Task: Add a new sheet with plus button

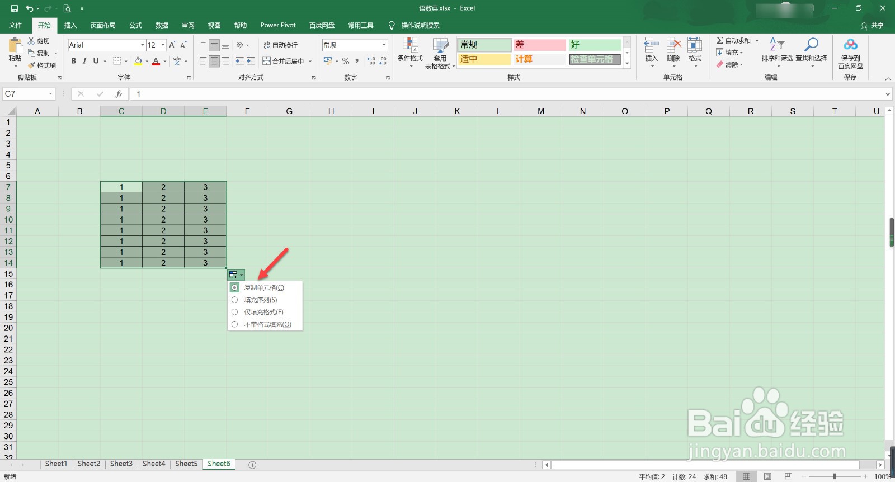Action: pos(252,465)
